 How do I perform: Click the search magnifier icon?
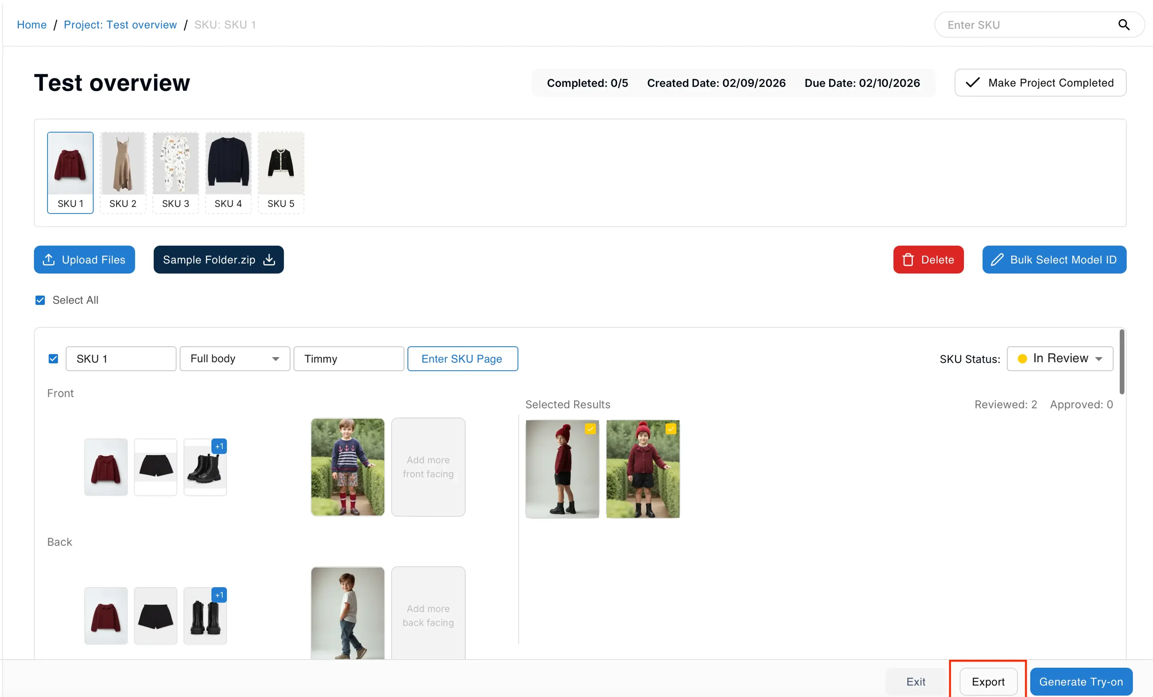1124,25
